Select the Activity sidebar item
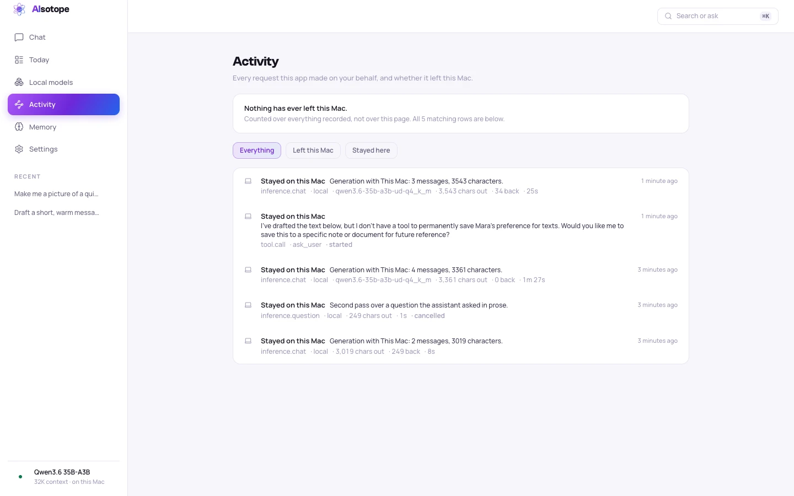 tap(63, 105)
